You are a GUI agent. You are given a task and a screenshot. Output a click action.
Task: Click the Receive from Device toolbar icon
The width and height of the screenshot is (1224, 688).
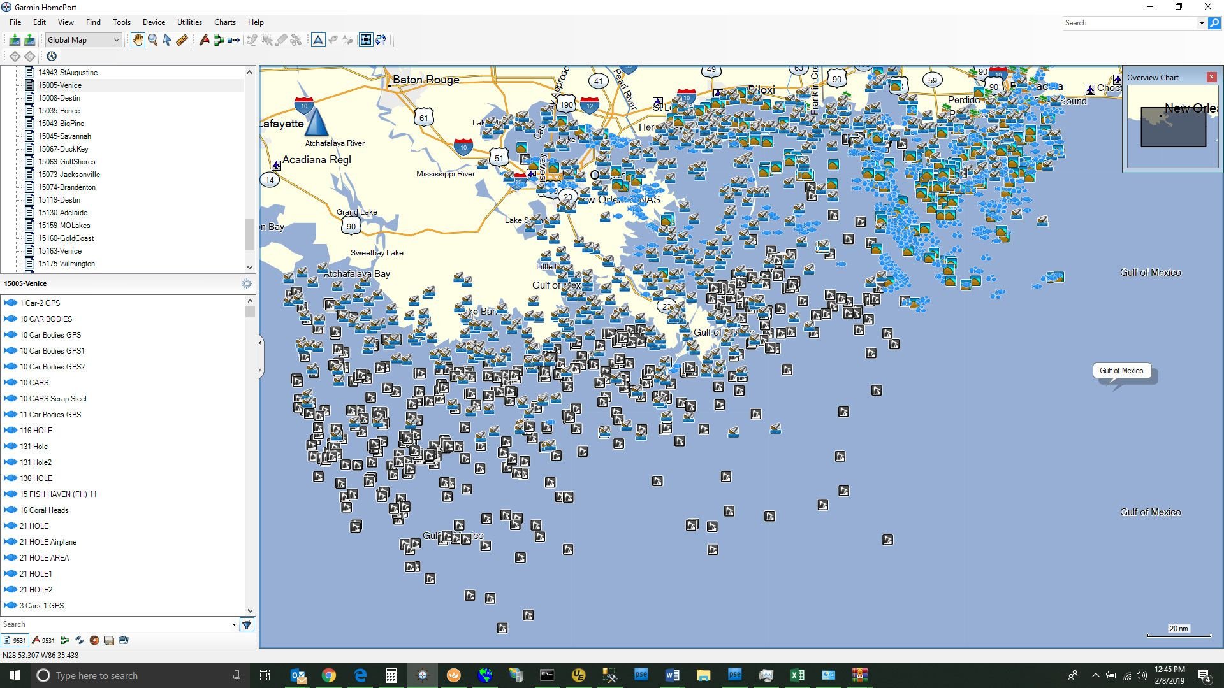coord(29,40)
